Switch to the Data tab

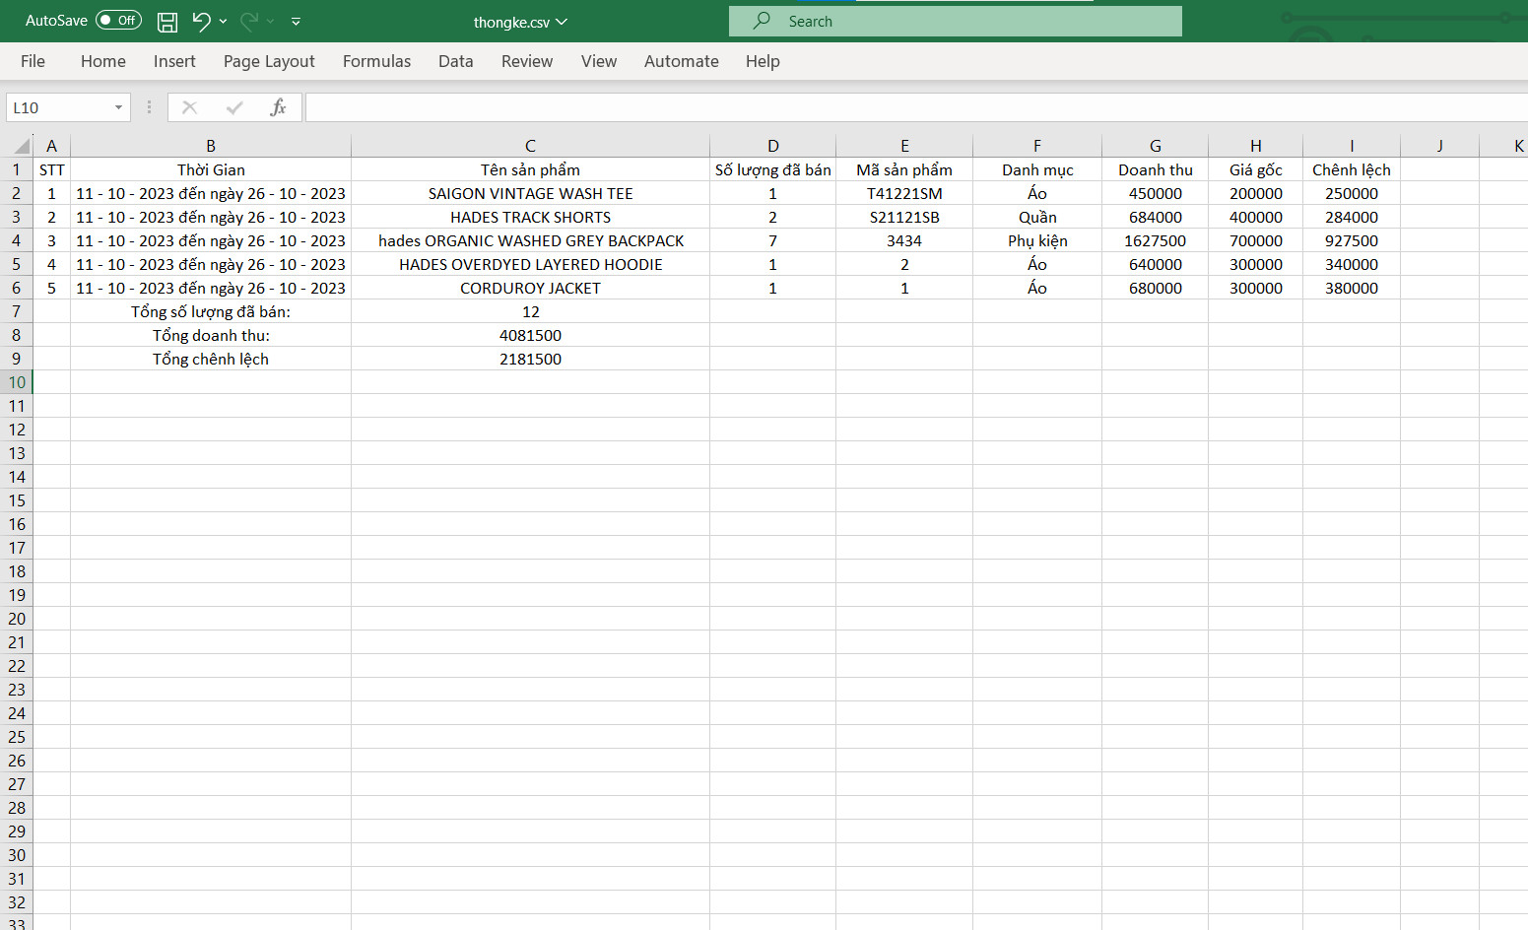point(455,61)
